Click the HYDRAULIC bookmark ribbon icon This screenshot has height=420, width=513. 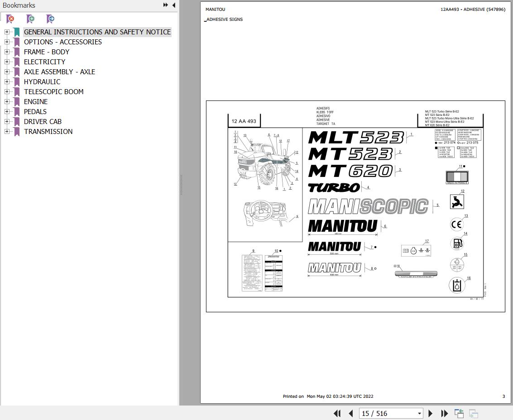[17, 82]
